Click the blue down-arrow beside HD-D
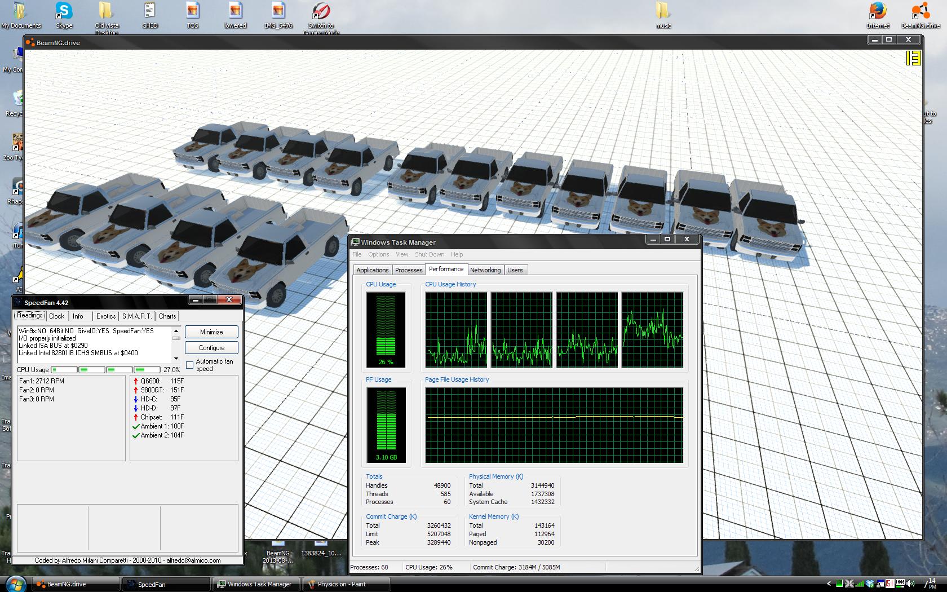 pos(136,408)
